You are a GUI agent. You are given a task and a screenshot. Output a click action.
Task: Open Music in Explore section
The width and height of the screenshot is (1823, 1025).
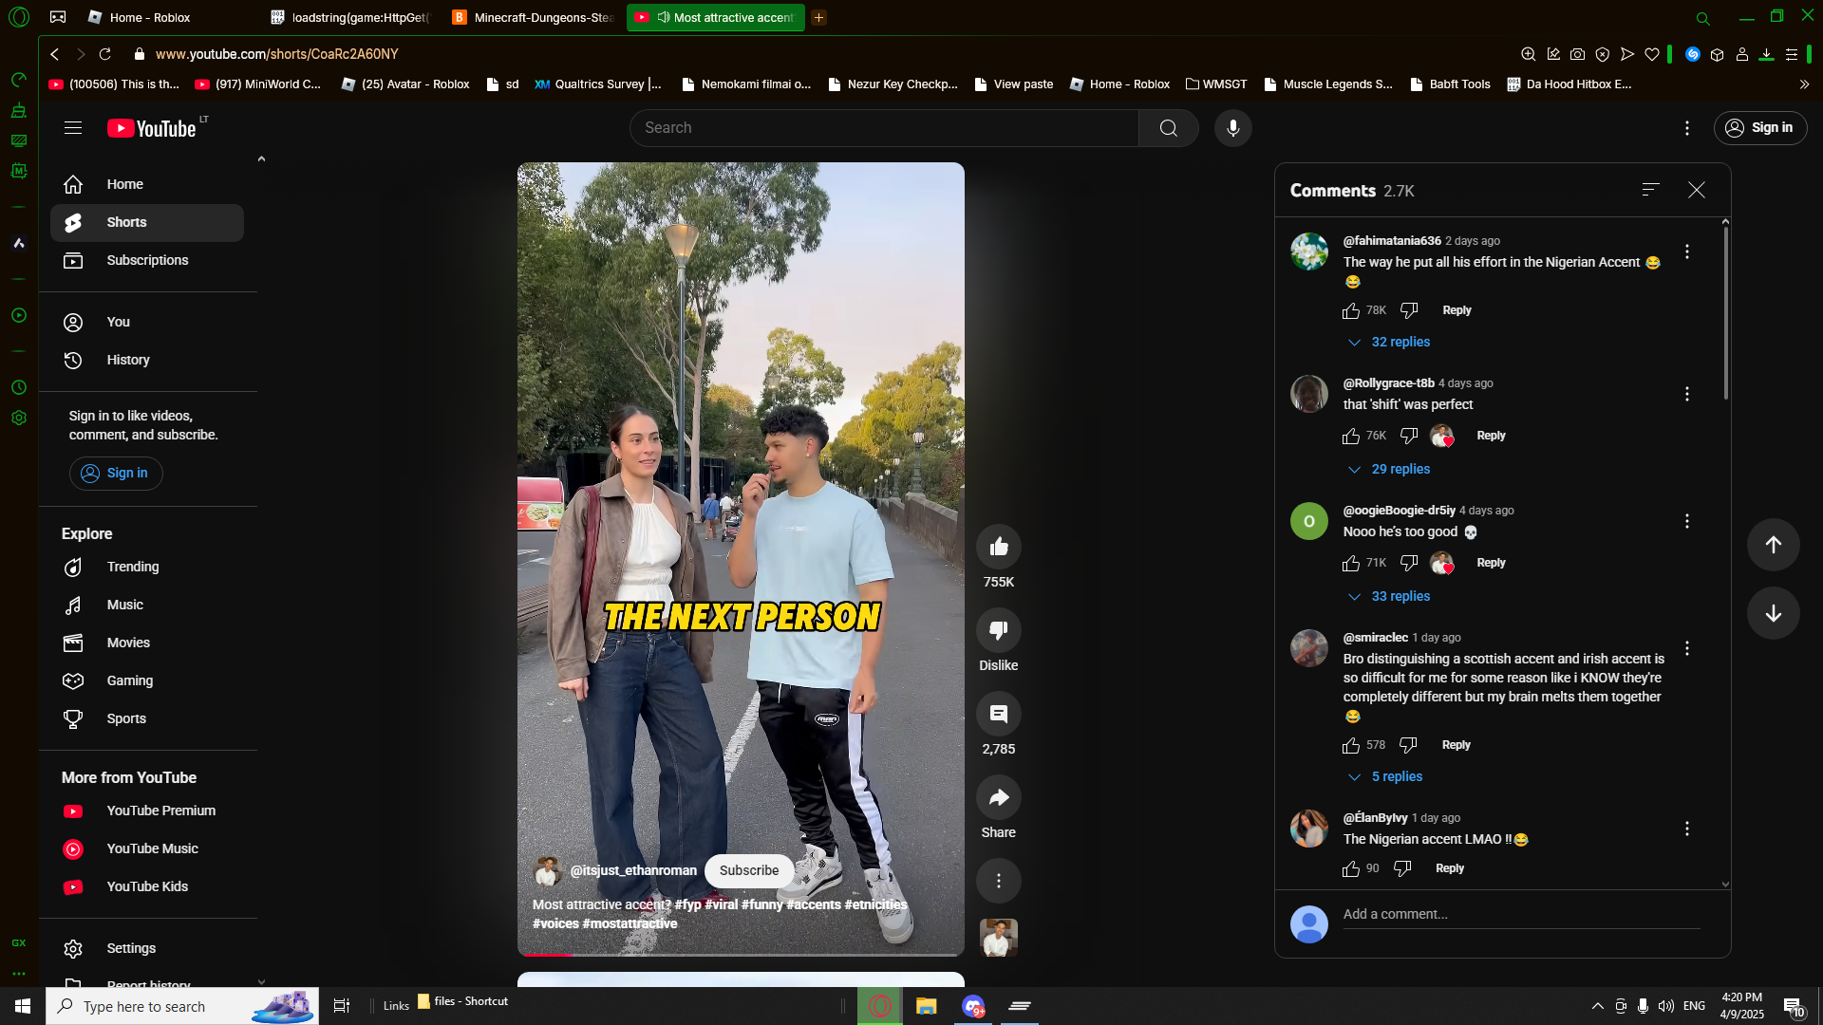[147, 606]
